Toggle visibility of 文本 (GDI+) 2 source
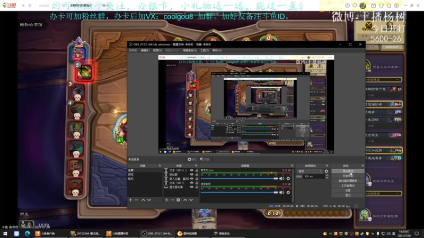Viewport: 424px width, 238px height. coord(192,170)
